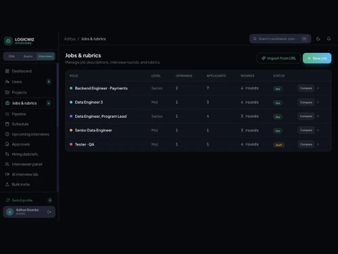This screenshot has width=338, height=254.
Task: Open the Tester - QA role
Action: [x=84, y=144]
